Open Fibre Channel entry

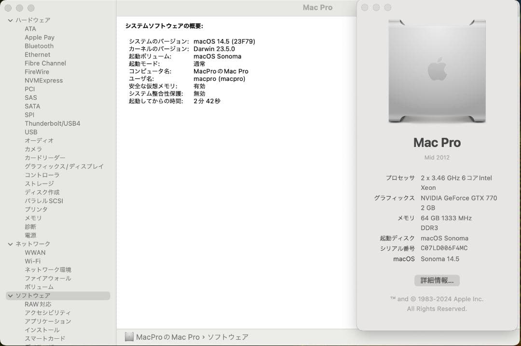point(45,64)
